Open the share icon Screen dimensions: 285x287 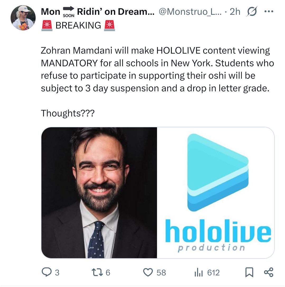[269, 272]
